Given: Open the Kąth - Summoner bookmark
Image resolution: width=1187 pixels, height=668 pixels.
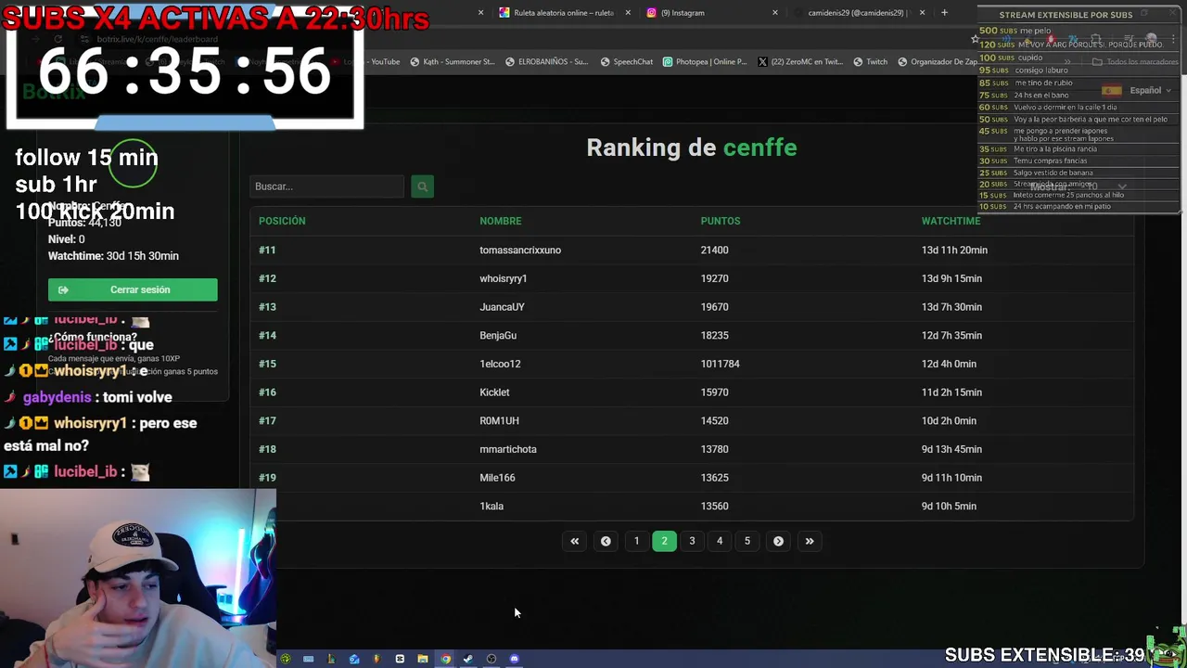Looking at the screenshot, I should (x=452, y=62).
